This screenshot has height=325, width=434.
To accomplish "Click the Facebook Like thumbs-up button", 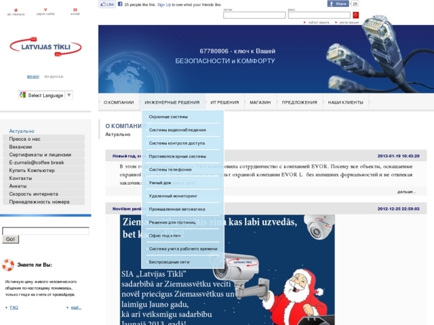I will [107, 4].
